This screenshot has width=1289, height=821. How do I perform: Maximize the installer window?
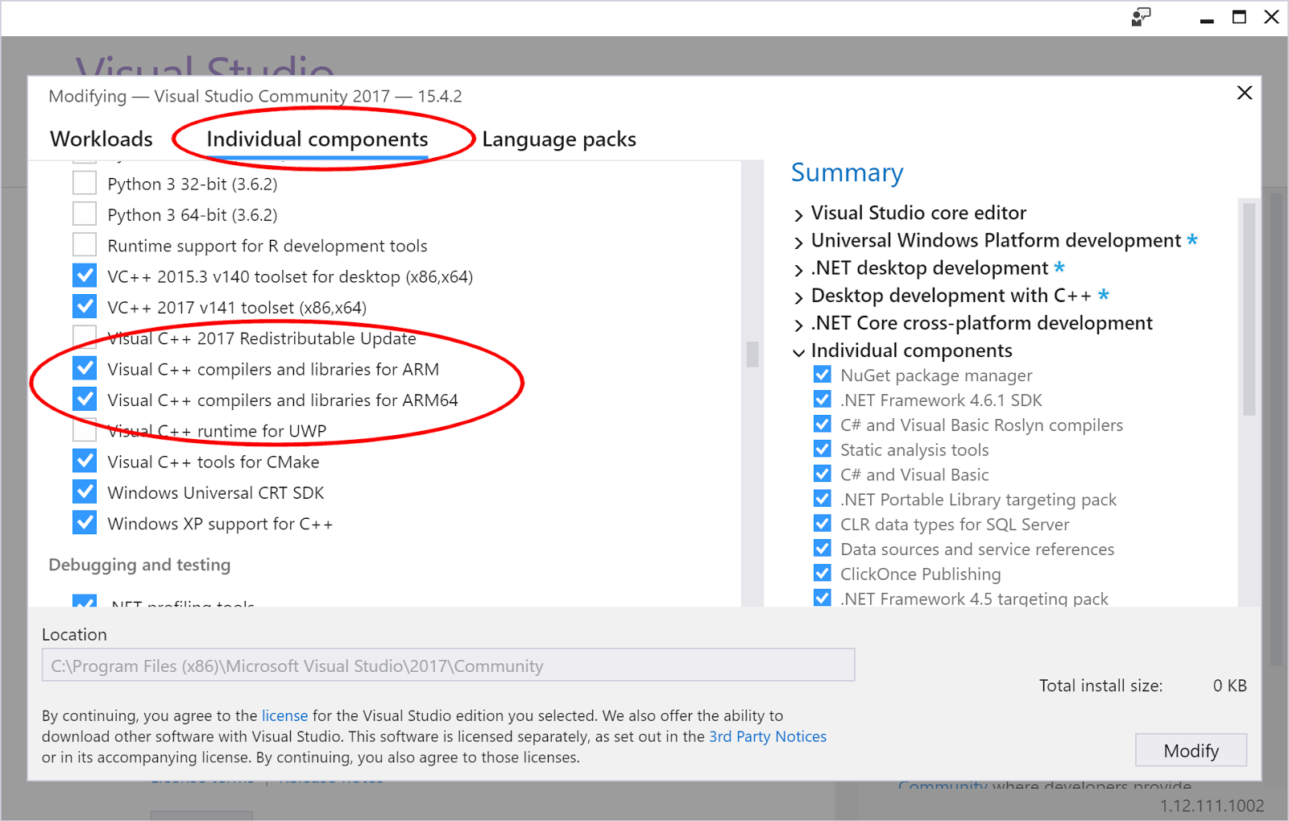pyautogui.click(x=1239, y=17)
